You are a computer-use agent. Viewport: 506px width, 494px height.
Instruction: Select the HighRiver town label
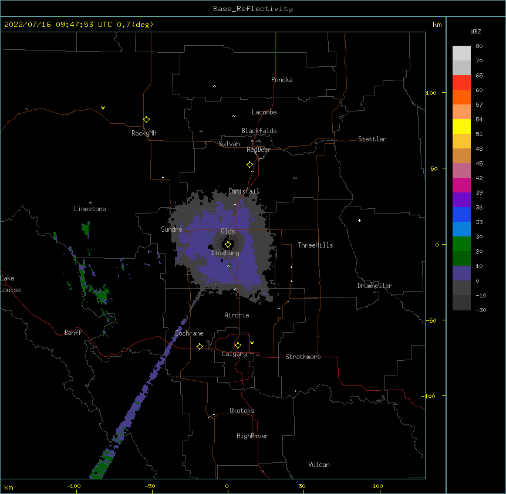coord(252,436)
